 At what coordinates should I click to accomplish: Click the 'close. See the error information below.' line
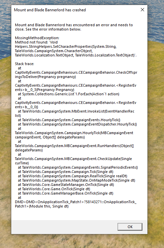click(48, 30)
